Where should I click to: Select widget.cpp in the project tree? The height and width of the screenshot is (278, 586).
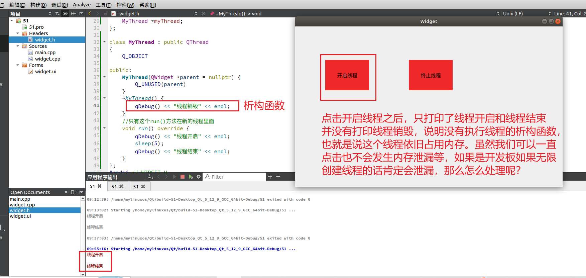coord(47,59)
